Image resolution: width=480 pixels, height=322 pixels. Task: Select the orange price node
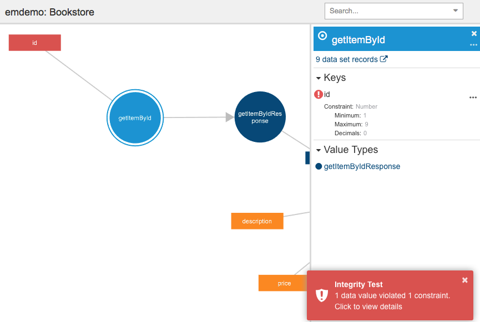click(x=282, y=283)
